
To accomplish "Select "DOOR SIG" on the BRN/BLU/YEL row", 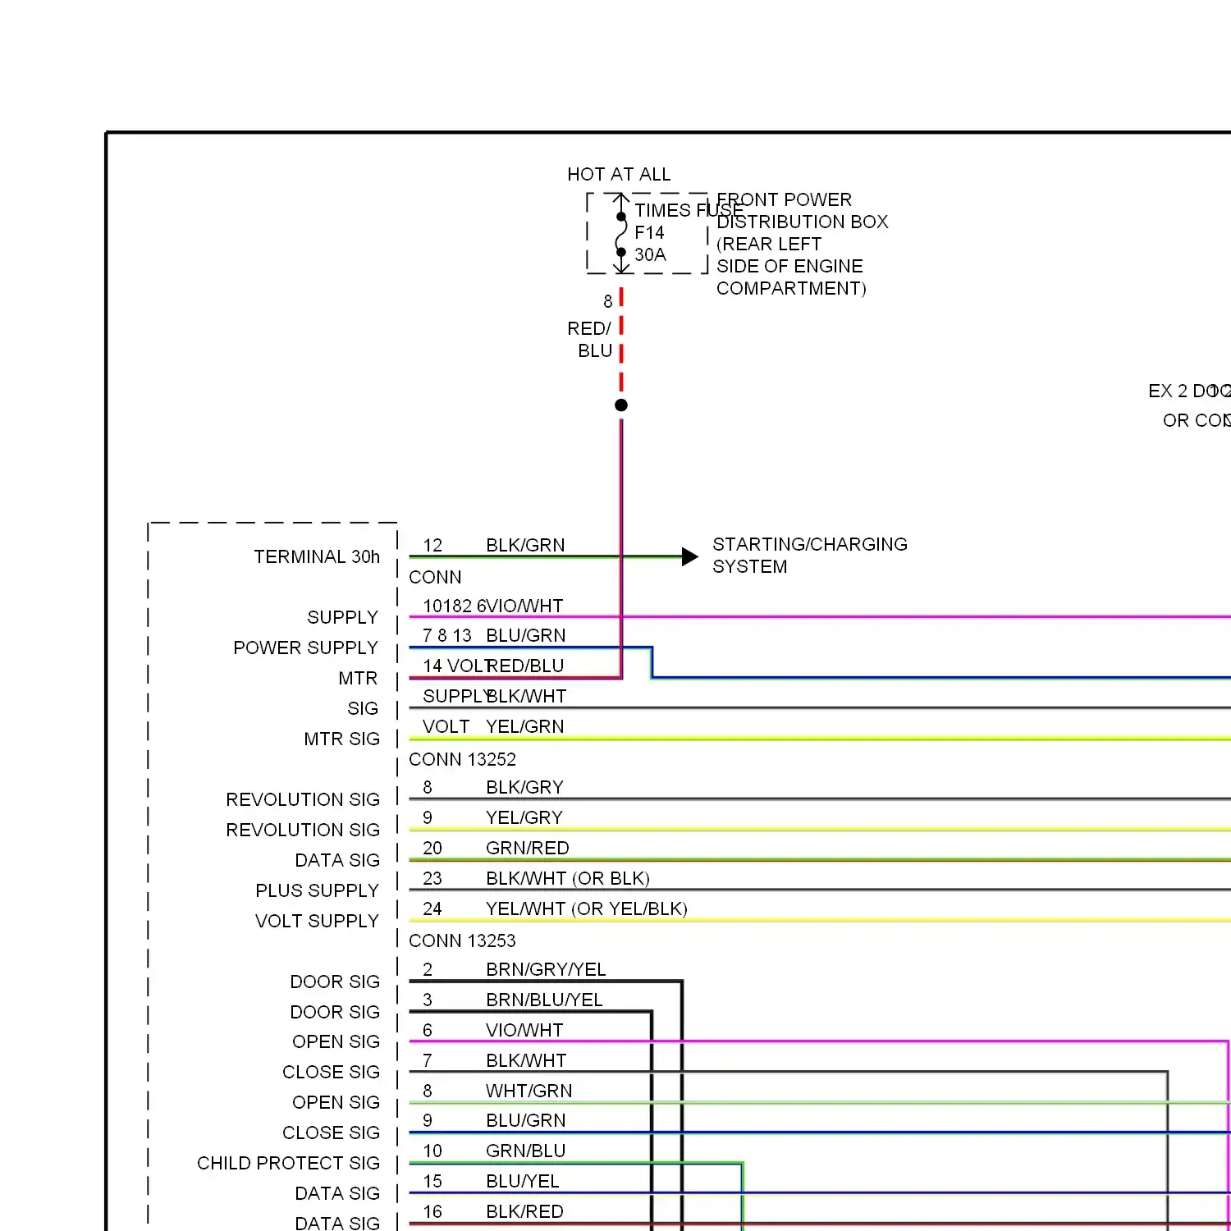I will coord(336,1012).
